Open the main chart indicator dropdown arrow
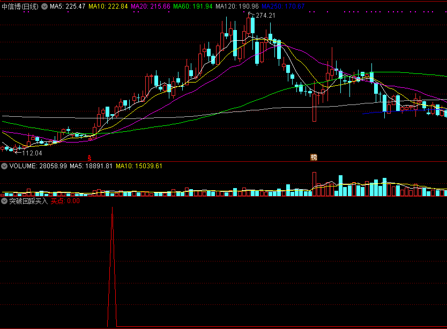This screenshot has height=329, width=447. (44, 6)
